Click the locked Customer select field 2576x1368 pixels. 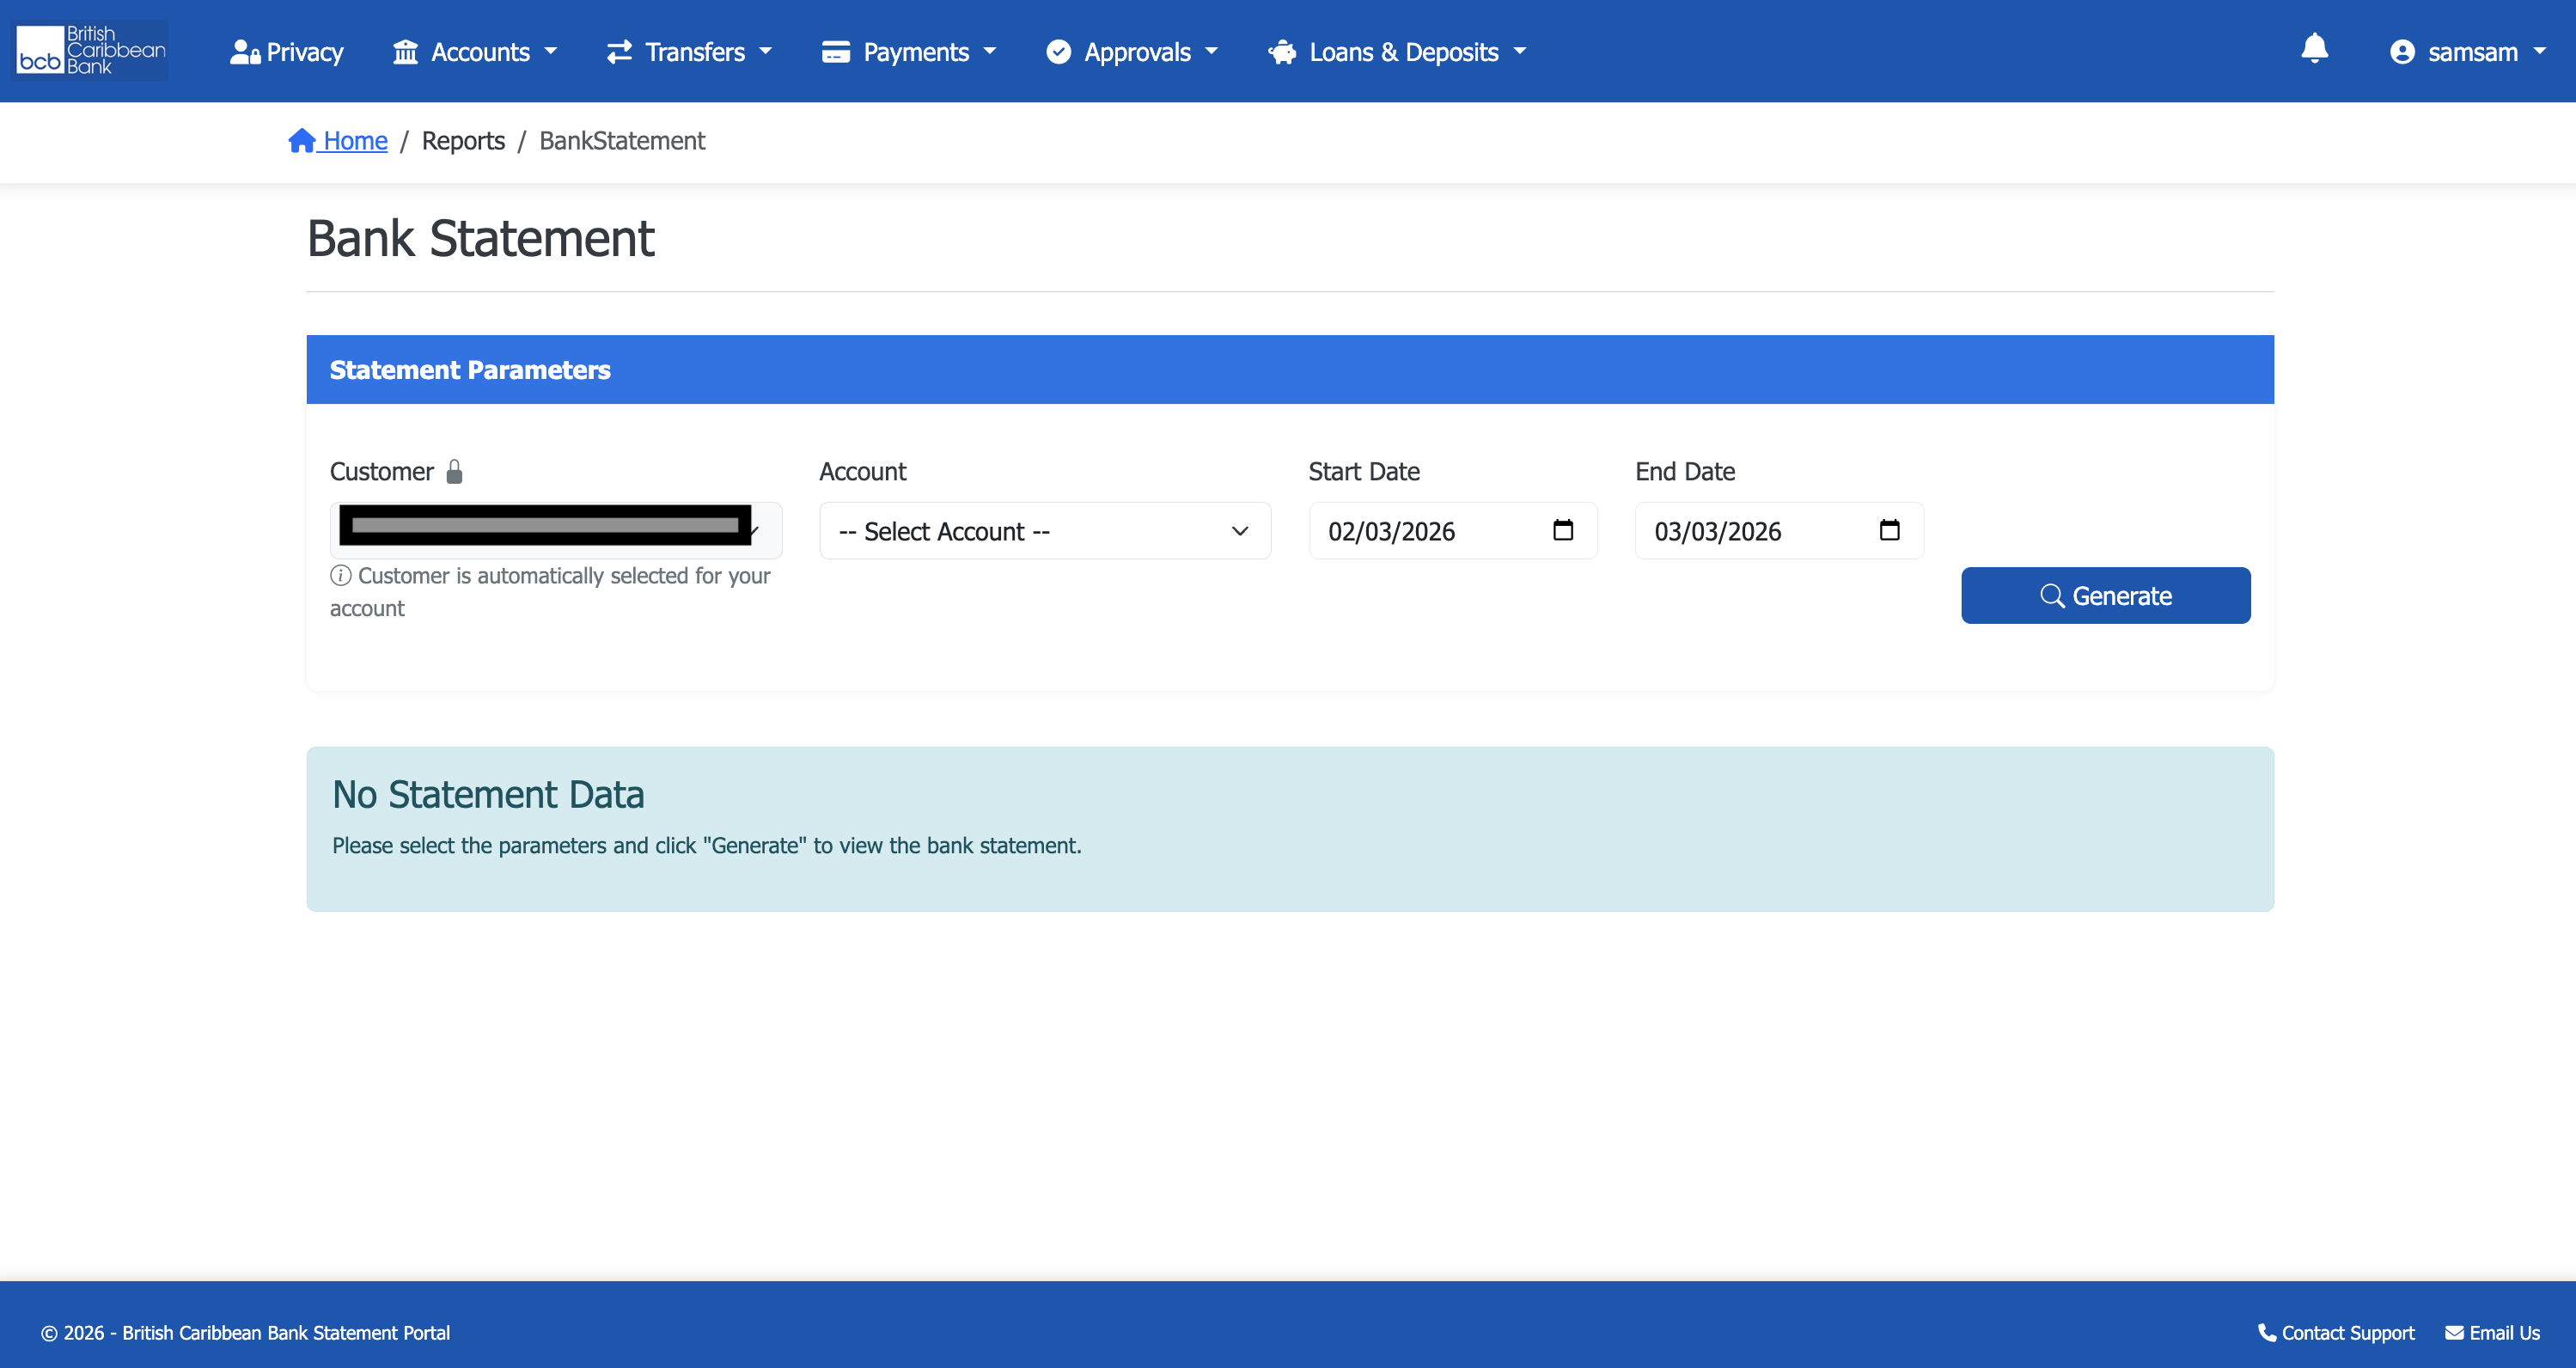point(555,529)
